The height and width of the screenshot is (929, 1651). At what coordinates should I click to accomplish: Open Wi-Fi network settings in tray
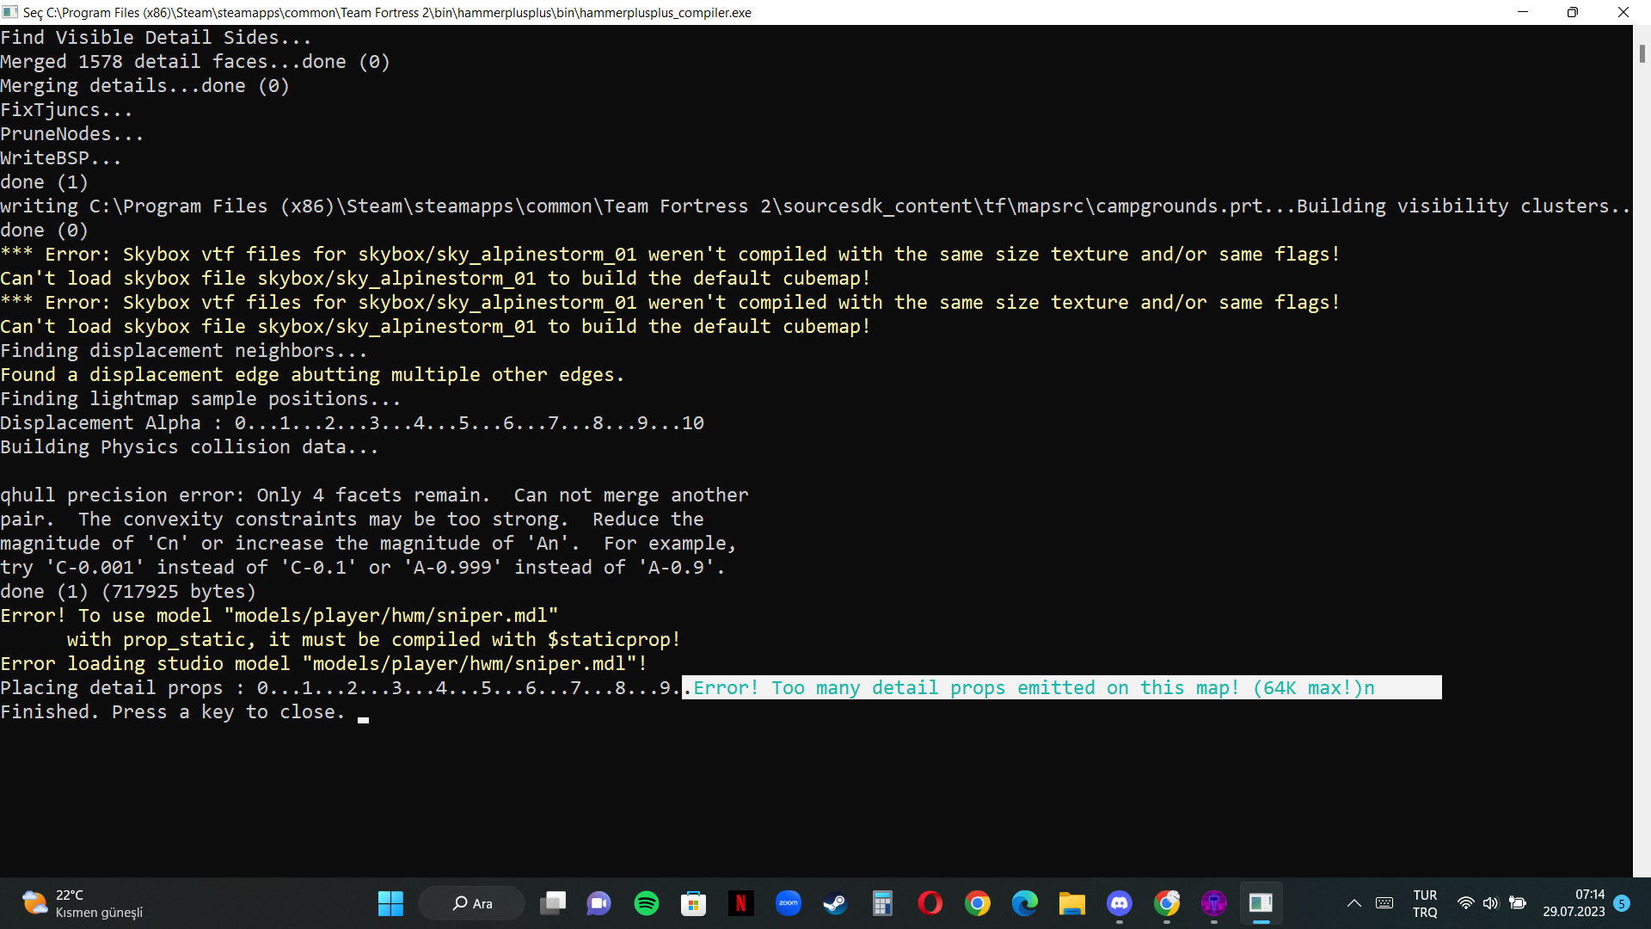click(x=1466, y=903)
